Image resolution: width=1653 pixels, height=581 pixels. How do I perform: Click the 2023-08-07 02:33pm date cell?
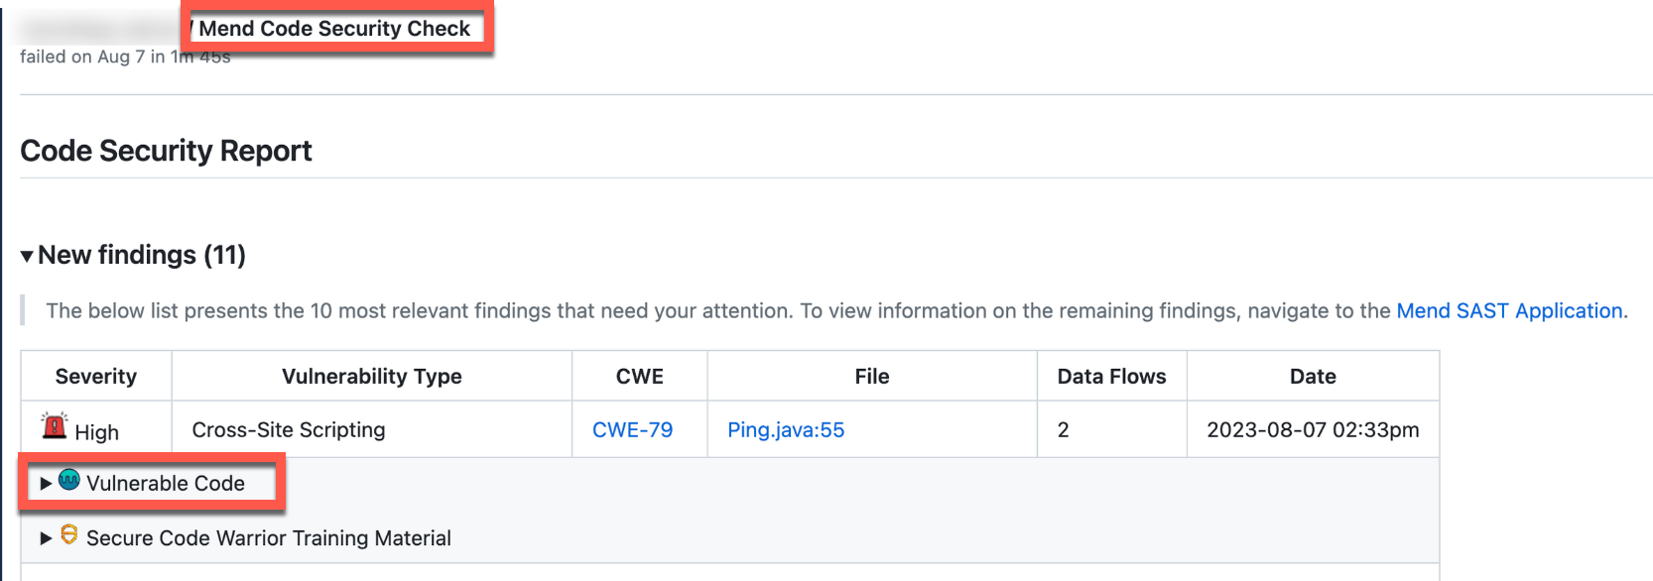tap(1313, 430)
